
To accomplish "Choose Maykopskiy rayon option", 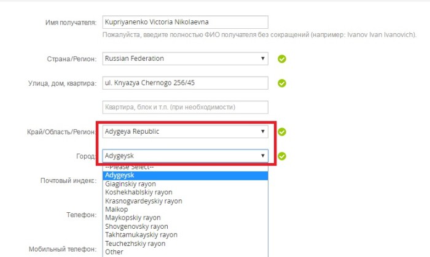I will (x=185, y=218).
